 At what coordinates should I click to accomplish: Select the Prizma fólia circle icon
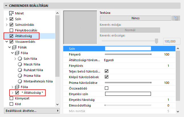(20, 76)
